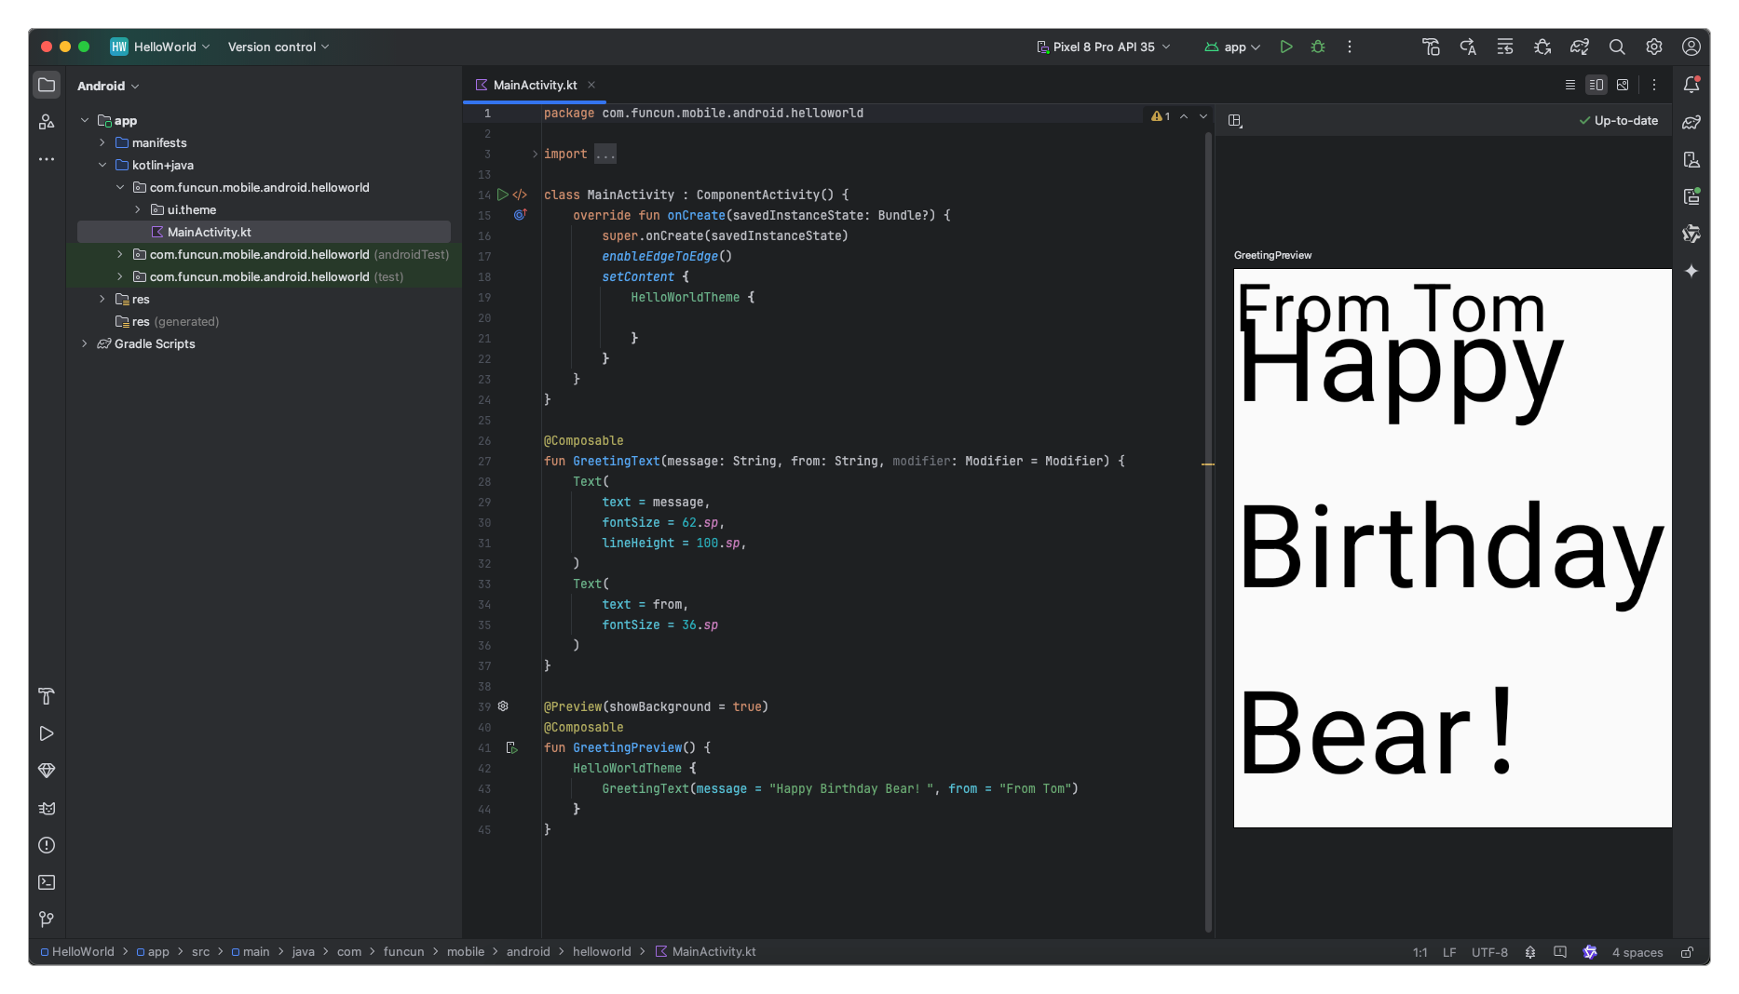Screen dimensions: 1739x994
Task: Click the warning count indicator in editor
Action: [1161, 116]
